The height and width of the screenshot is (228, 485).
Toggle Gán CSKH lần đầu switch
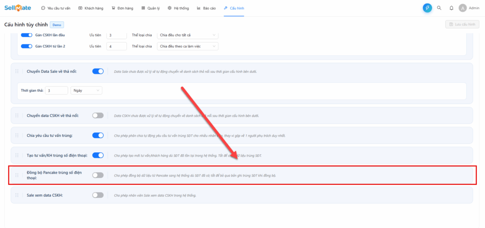pos(27,35)
